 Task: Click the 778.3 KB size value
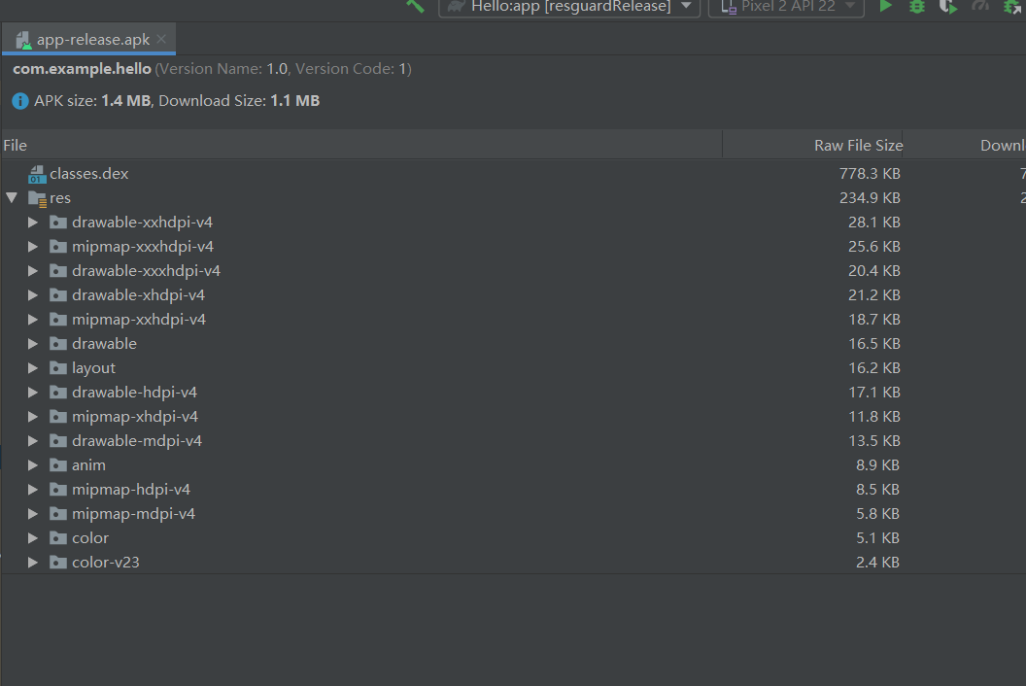pos(870,174)
